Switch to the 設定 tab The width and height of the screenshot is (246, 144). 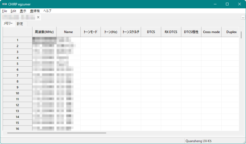20,24
